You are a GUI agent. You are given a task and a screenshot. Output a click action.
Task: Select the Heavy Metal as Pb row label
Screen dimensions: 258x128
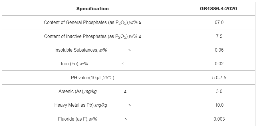pos(81,105)
